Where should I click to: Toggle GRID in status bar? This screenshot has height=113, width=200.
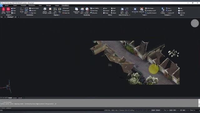tap(140, 110)
